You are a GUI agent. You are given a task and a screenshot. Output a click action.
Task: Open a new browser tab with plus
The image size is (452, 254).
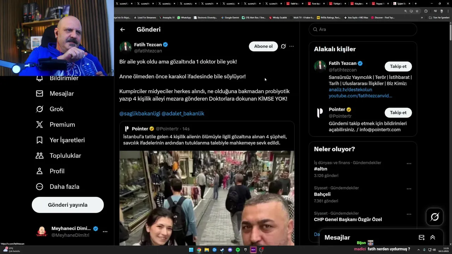point(416,4)
